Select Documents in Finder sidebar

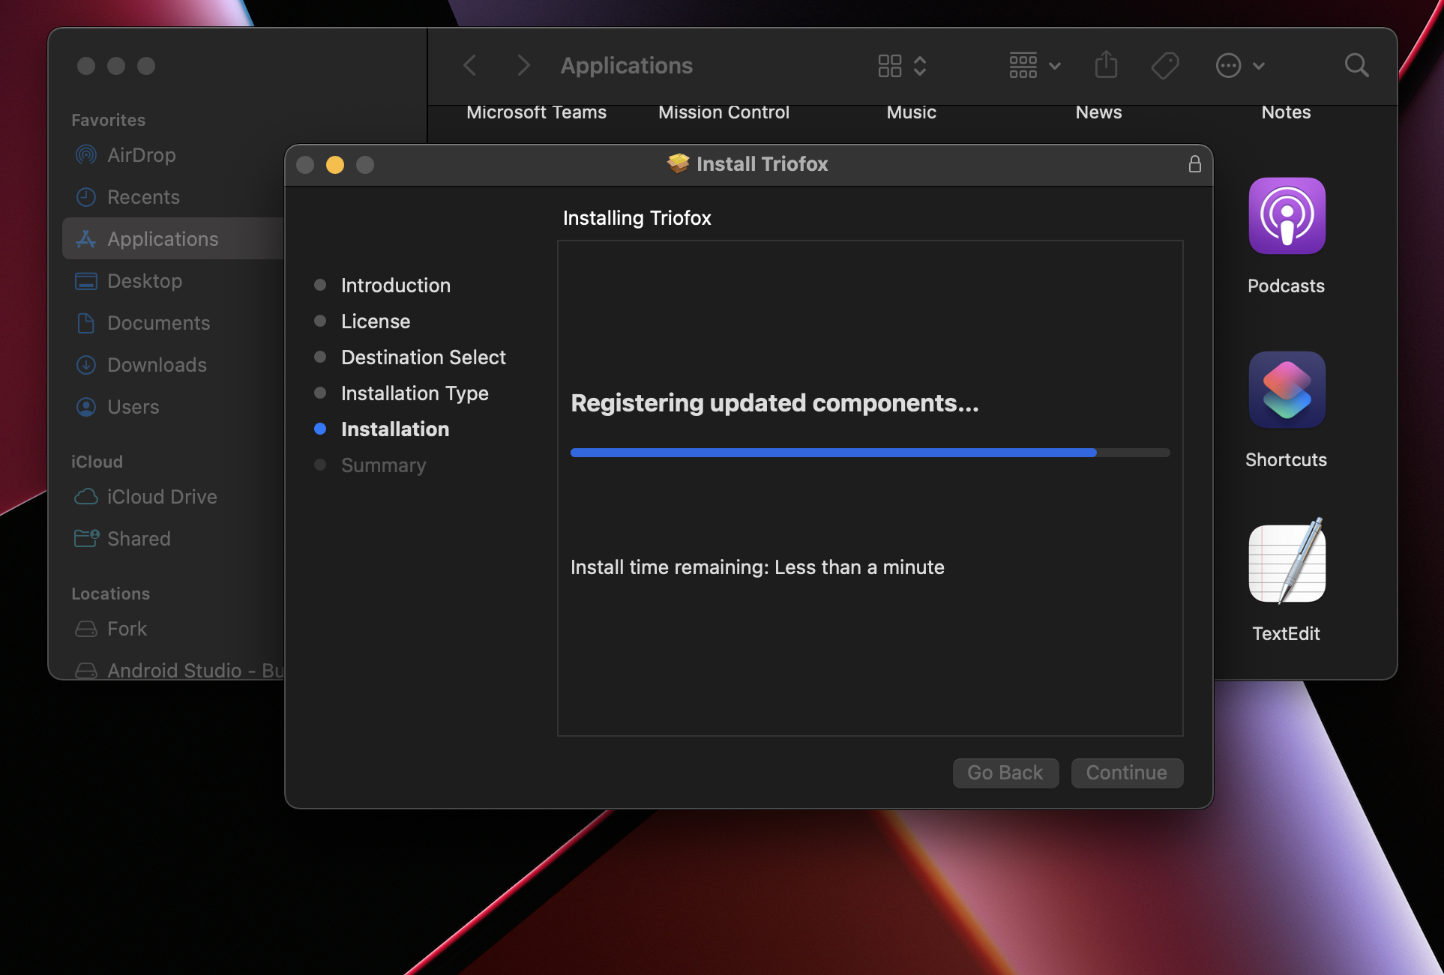click(x=172, y=322)
